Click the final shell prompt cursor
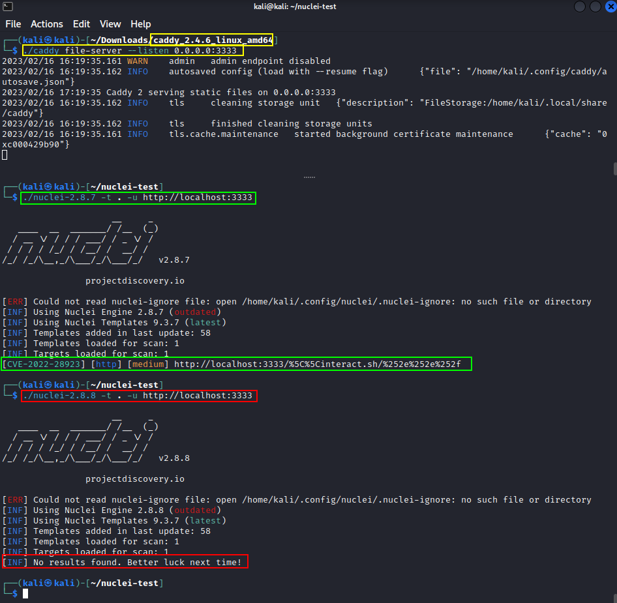The height and width of the screenshot is (603, 617). (25, 594)
